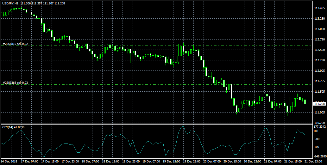Click the most recent candlestick on chart
327x165 pixels.
(x=305, y=101)
